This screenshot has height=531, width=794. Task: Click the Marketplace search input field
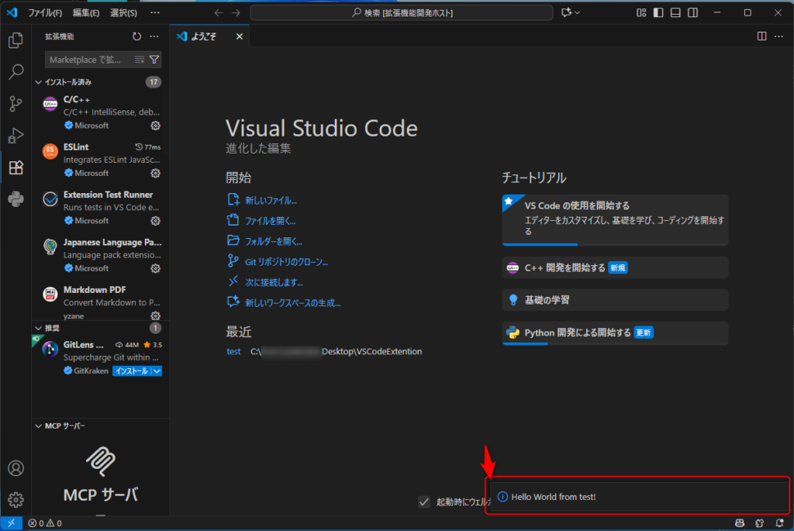pyautogui.click(x=90, y=60)
